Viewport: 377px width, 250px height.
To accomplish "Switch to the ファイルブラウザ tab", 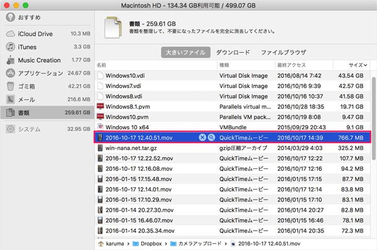I will (283, 52).
